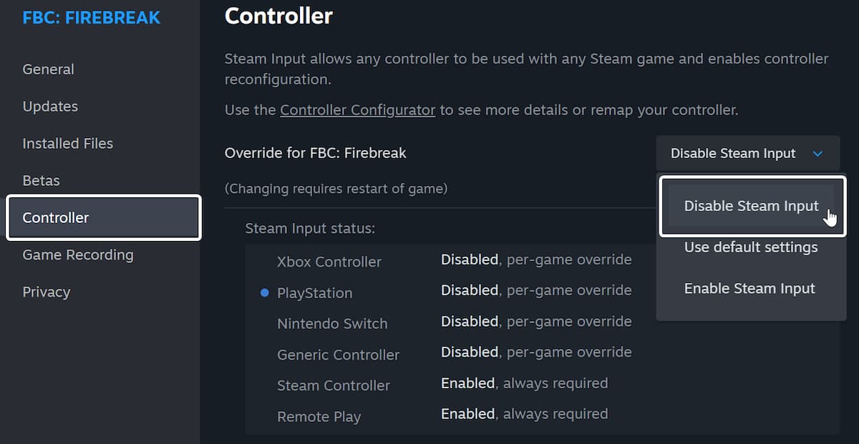Screen dimensions: 859x444
Task: Select the Nintendo Switch row
Action: 332,324
